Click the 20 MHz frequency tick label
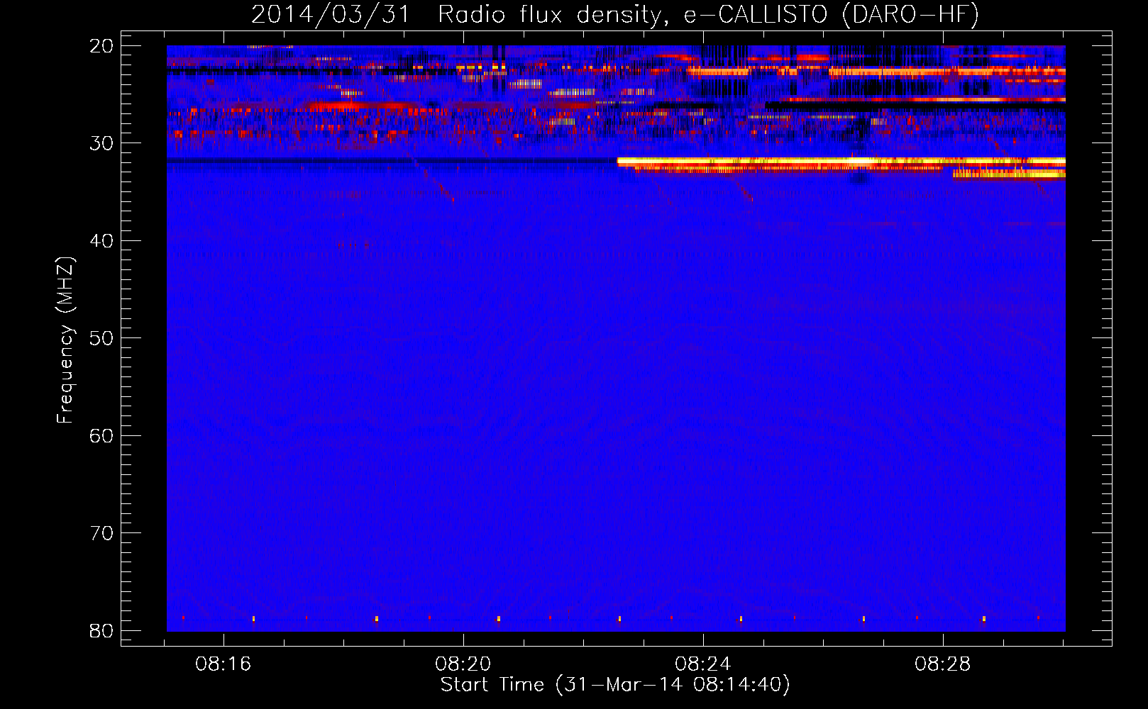The width and height of the screenshot is (1148, 709). pyautogui.click(x=101, y=46)
